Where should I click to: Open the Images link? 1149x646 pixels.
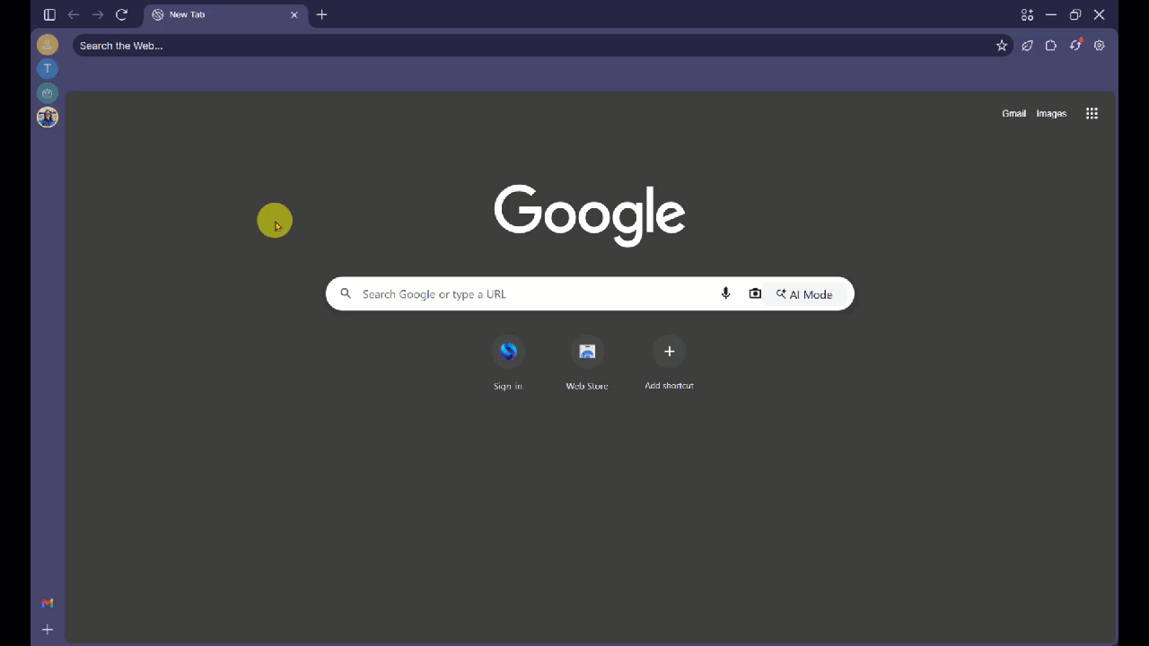(x=1051, y=114)
